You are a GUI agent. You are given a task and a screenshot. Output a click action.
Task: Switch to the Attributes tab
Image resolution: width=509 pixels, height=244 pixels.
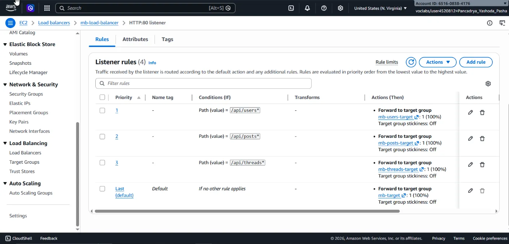tap(135, 39)
